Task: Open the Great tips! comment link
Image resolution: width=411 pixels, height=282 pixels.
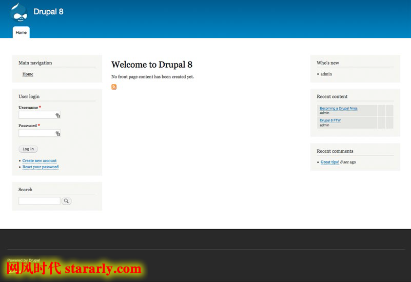Action: point(330,162)
